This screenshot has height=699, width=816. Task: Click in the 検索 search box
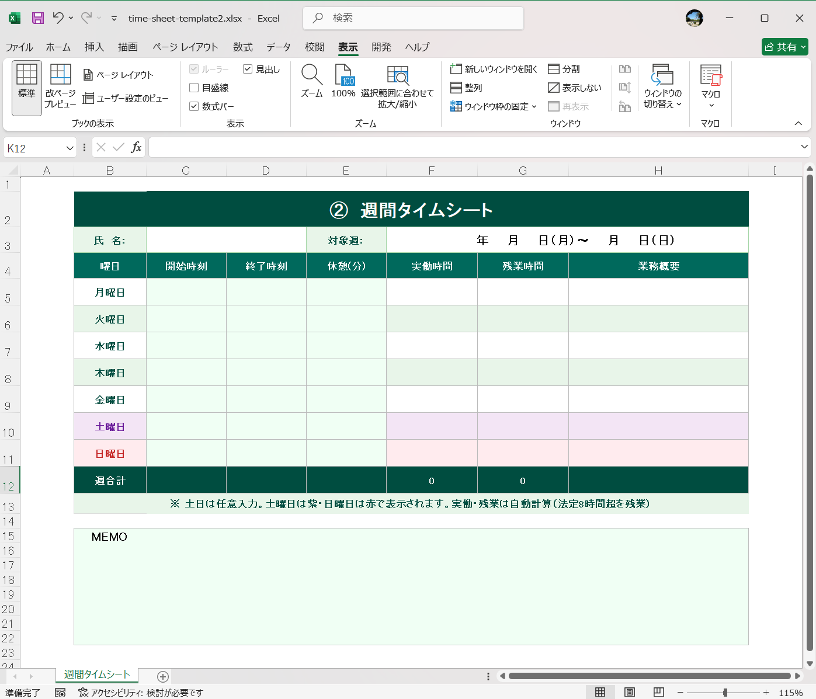414,18
